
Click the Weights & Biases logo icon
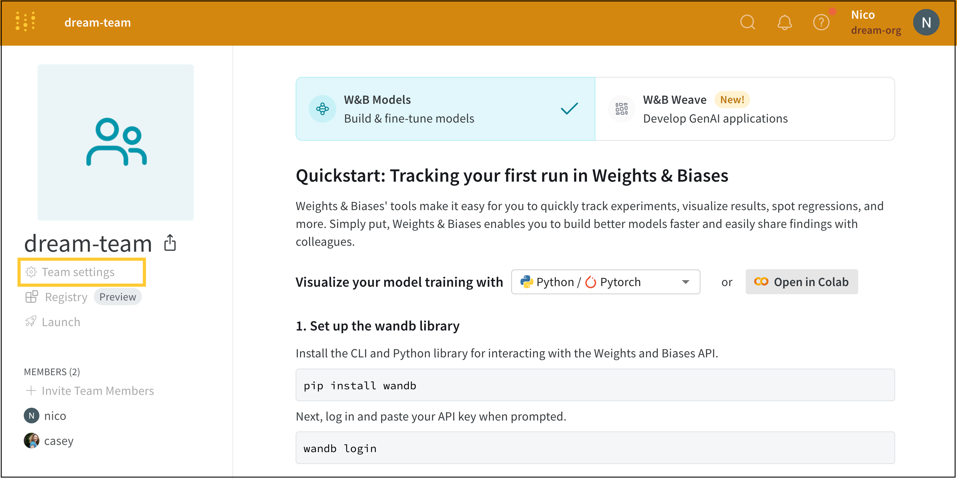[x=26, y=22]
